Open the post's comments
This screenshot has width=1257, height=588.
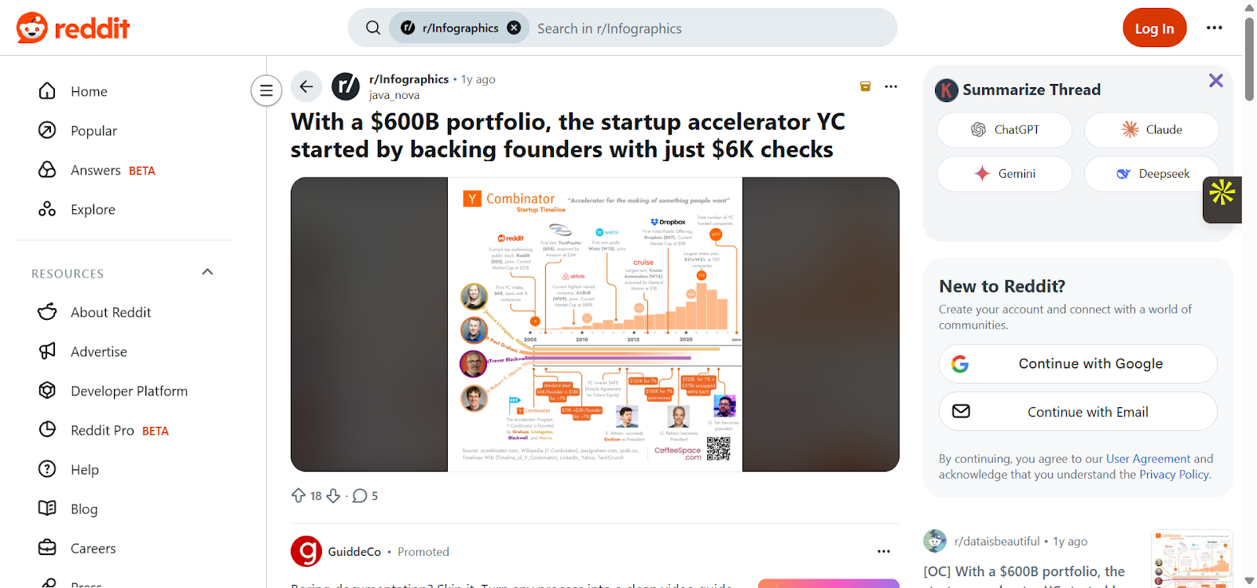(x=365, y=495)
